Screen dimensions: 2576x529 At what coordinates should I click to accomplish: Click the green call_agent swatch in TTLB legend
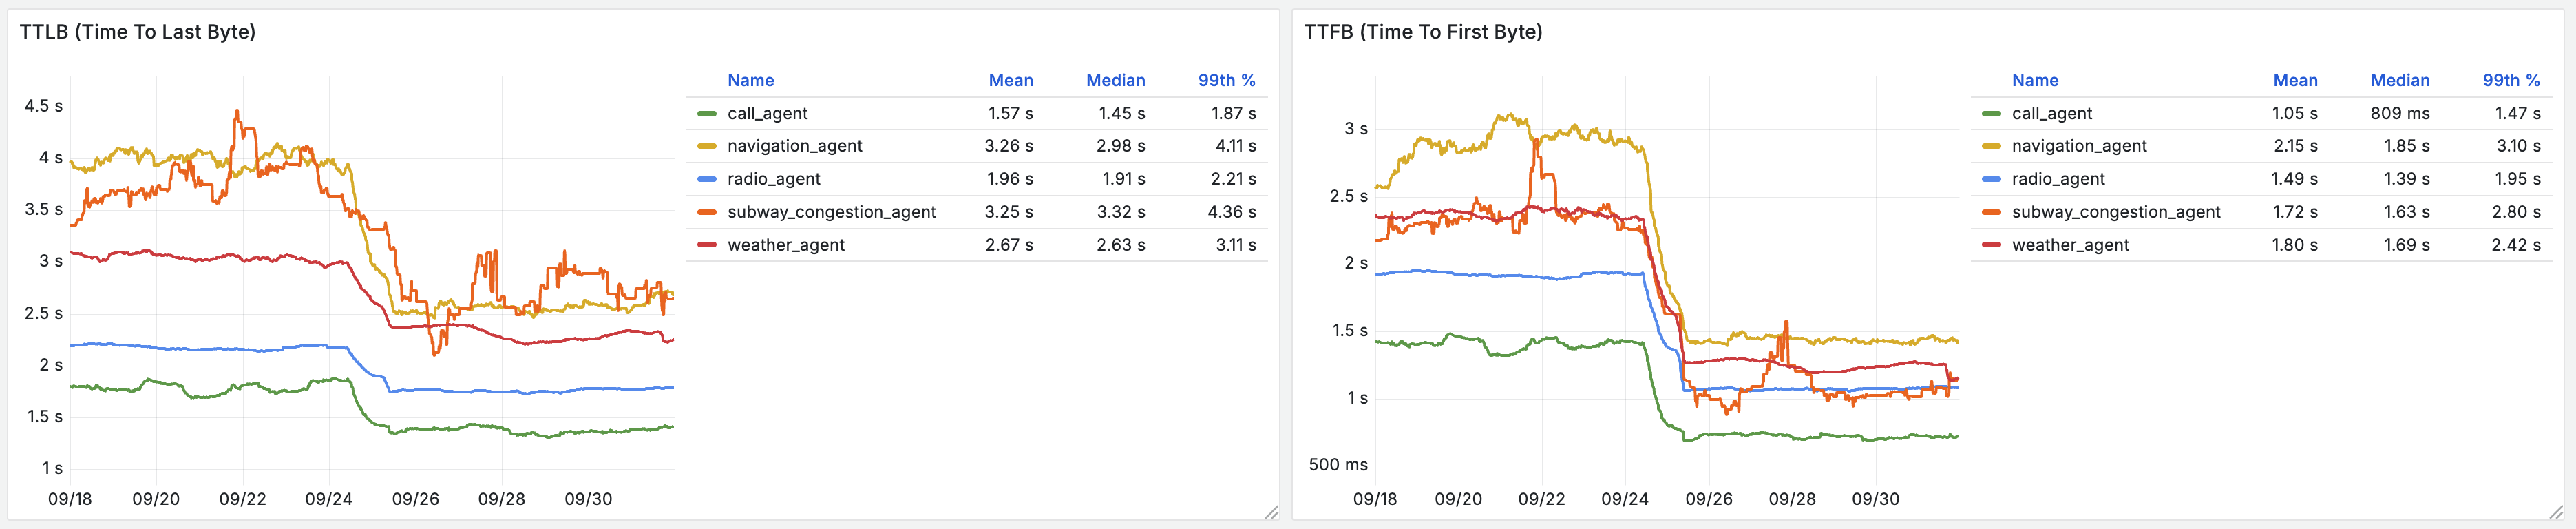[707, 113]
